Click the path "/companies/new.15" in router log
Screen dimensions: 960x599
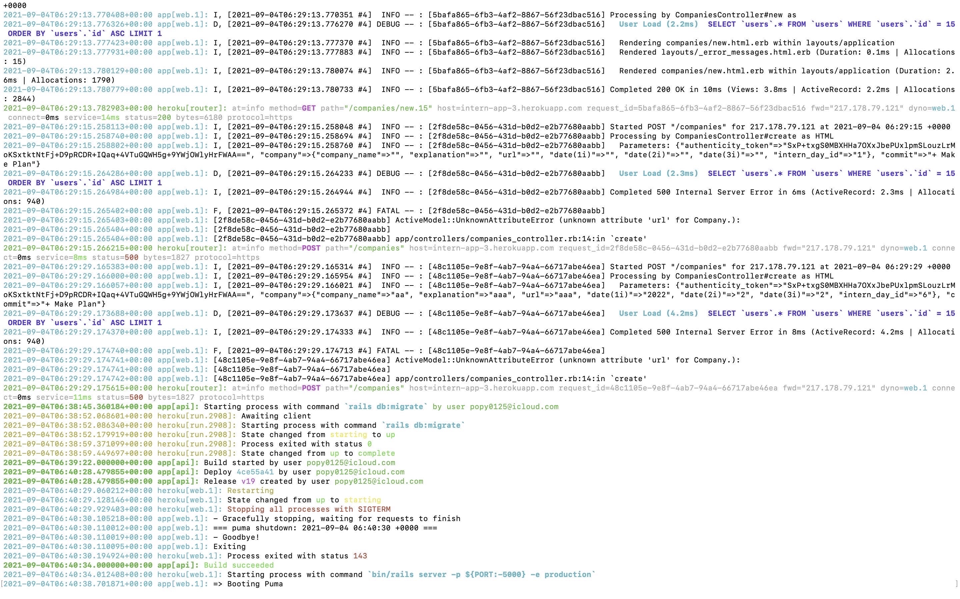tap(388, 108)
